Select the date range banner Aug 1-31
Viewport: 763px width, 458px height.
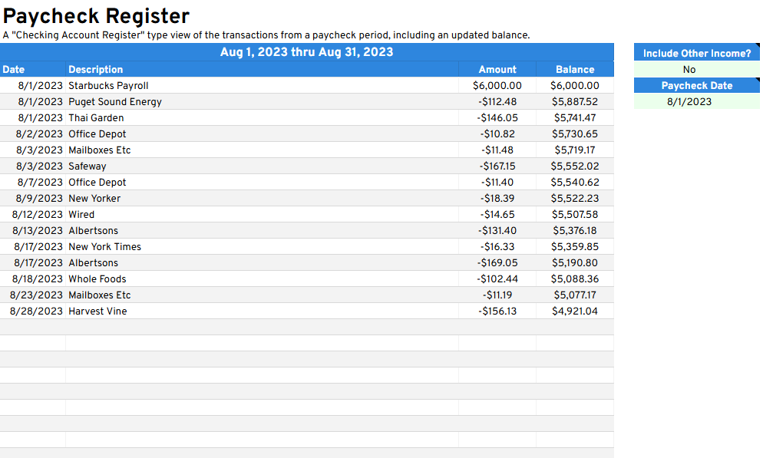306,52
